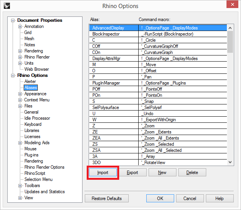Delete the selected alias
Screen dimensions: 241x210
pyautogui.click(x=192, y=173)
